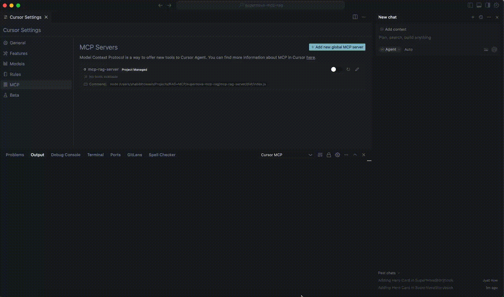Viewport: 504px width, 297px height.
Task: Select the MCP settings section
Action: [x=36, y=84]
